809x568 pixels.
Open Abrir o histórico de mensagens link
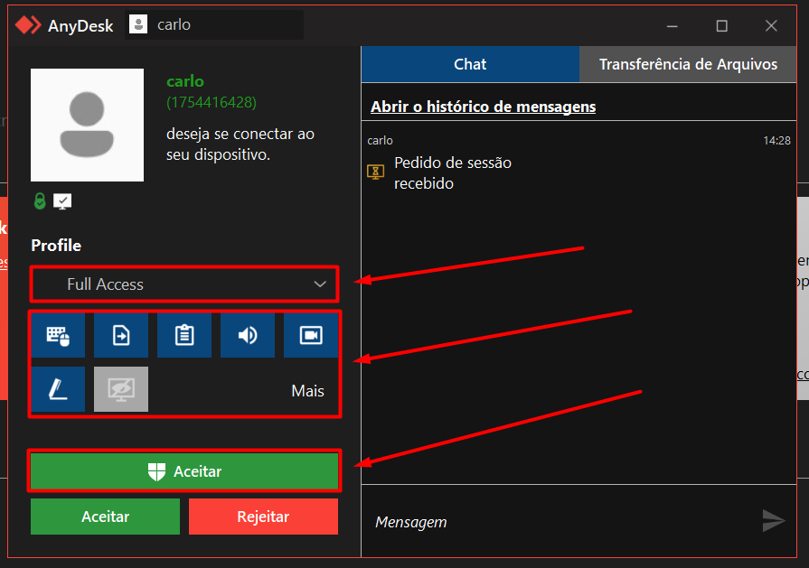483,107
